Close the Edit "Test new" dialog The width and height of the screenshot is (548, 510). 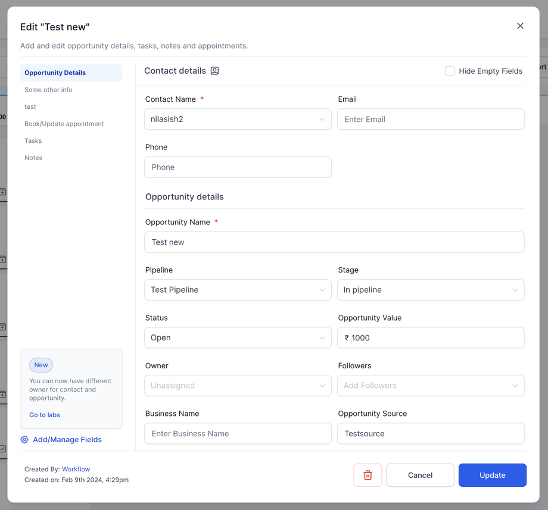(x=520, y=26)
